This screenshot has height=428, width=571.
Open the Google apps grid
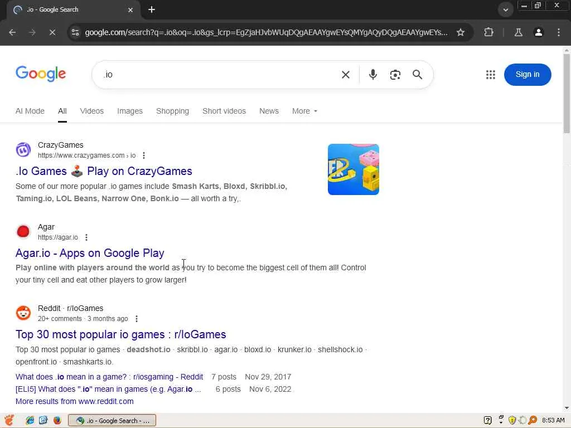tap(491, 75)
